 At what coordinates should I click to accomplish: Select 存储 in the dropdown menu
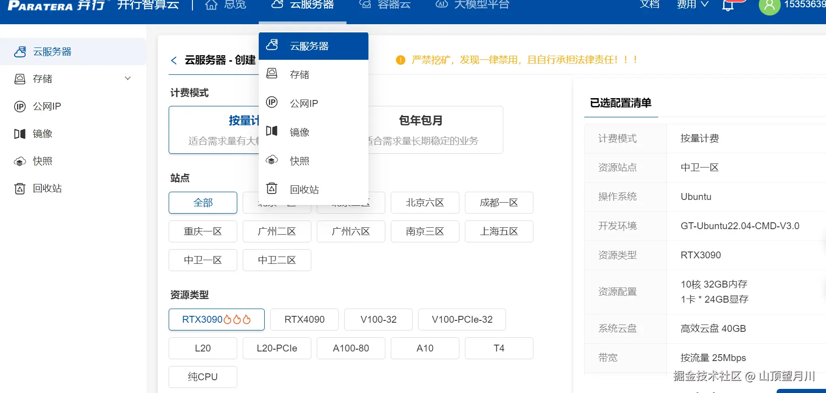point(314,74)
